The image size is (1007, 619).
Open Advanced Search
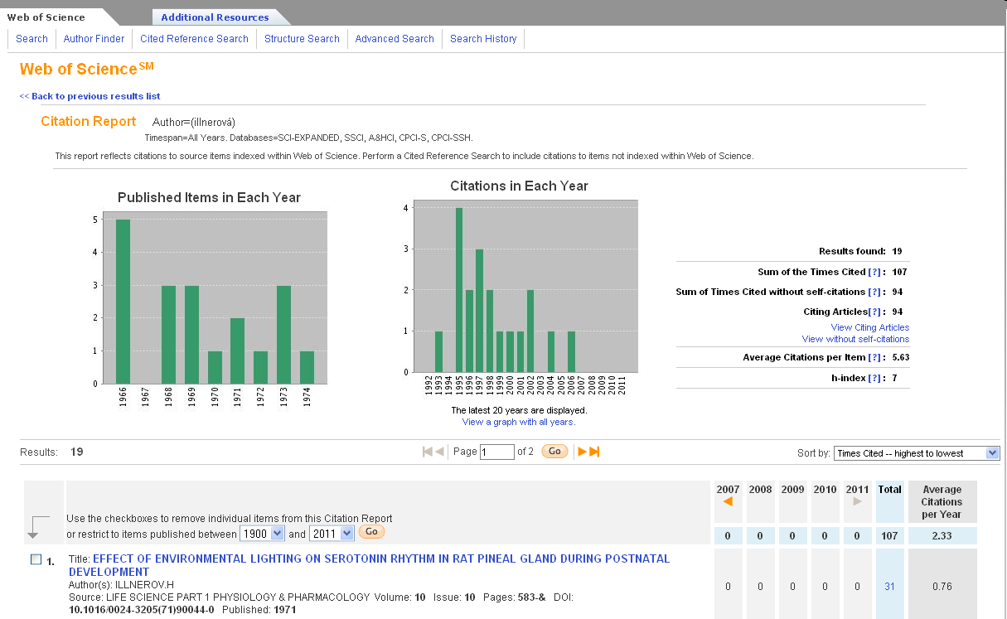(395, 39)
